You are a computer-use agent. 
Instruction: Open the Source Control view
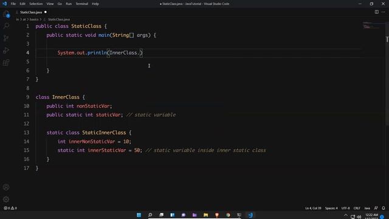(x=6, y=38)
